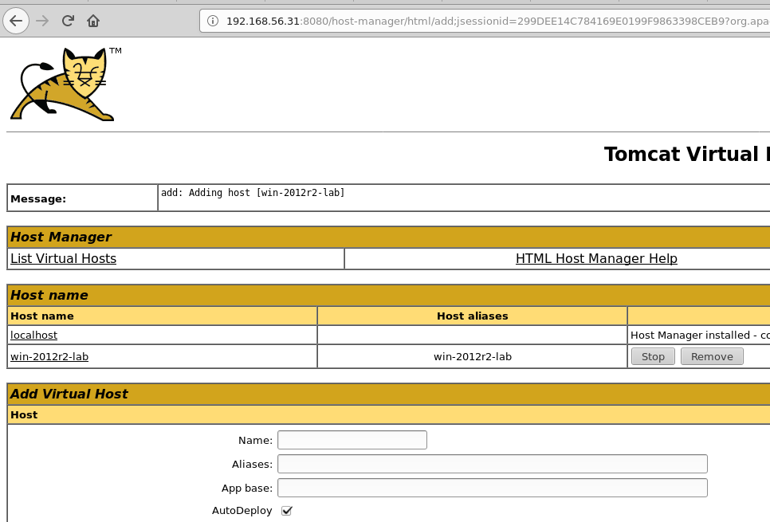Screen dimensions: 770x522
Task: Uncheck the AutoDeploy checkbox
Action: 287,511
